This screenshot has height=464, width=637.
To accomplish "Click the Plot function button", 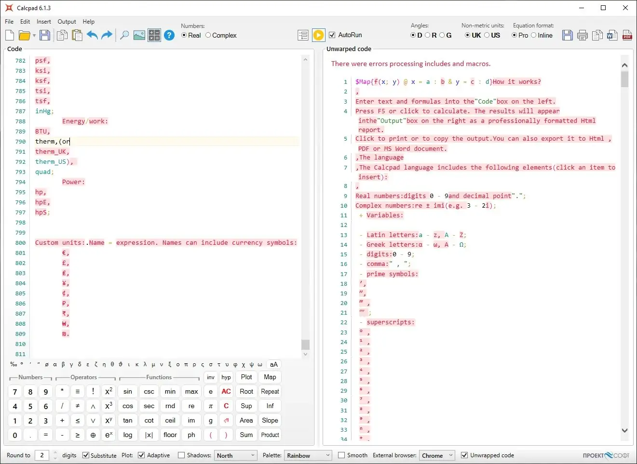I will point(246,377).
